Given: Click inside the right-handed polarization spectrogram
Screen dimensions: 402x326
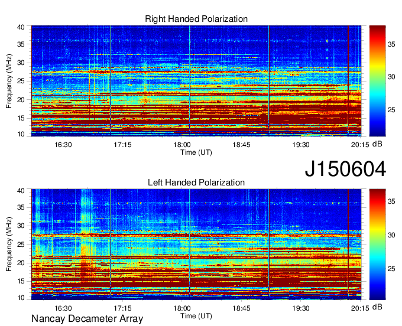Looking at the screenshot, I should (x=196, y=81).
